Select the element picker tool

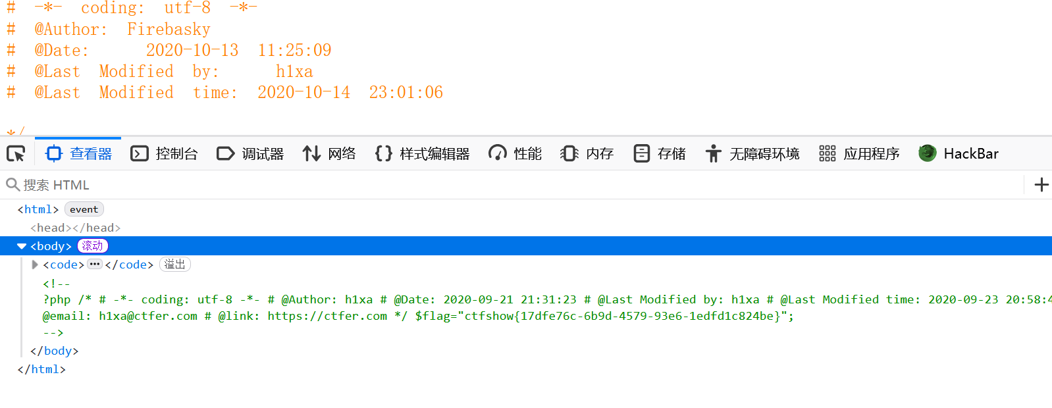[x=15, y=153]
